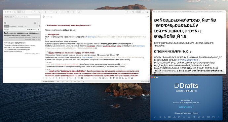Toggle the action list pane button in the toolbar
This screenshot has height=122, width=228.
click(x=138, y=12)
